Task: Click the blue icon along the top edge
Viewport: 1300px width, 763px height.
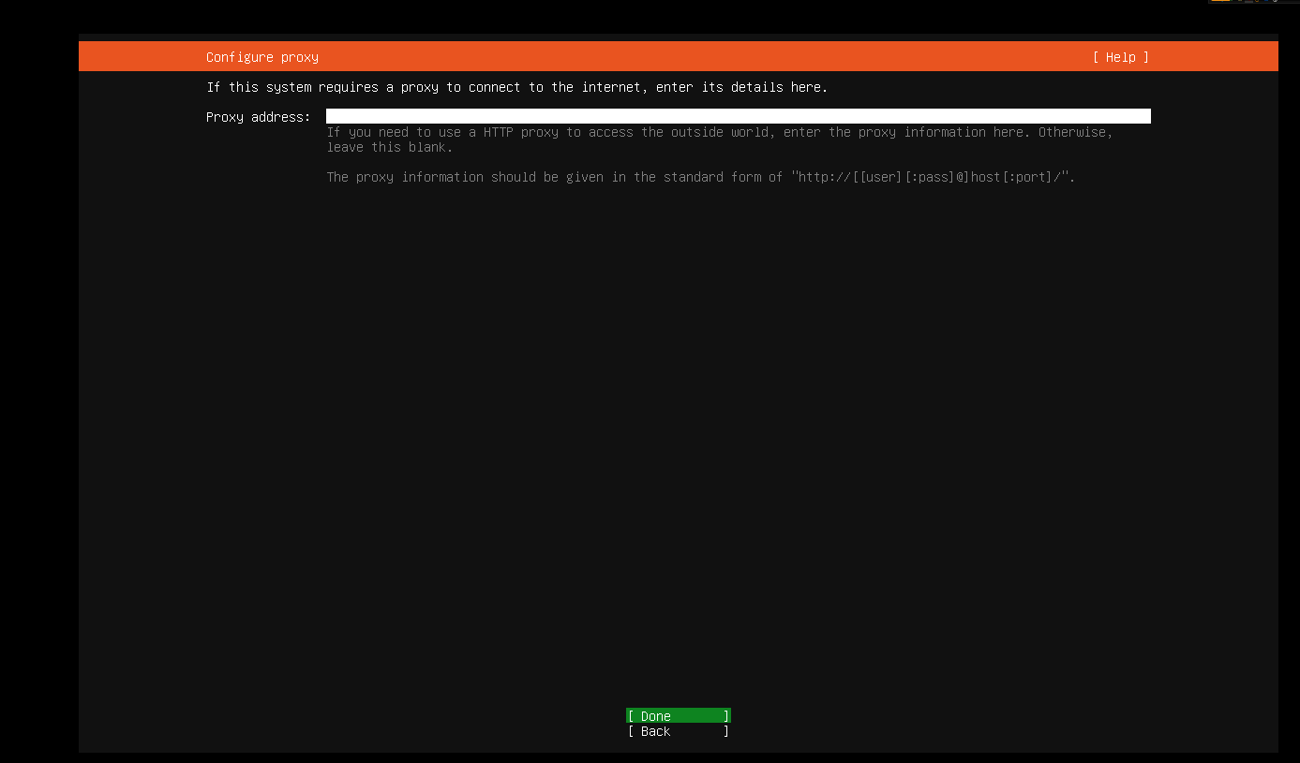Action: point(1266,3)
